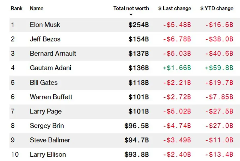240x161 pixels.
Task: Select Larry Page in the list
Action: coord(46,111)
